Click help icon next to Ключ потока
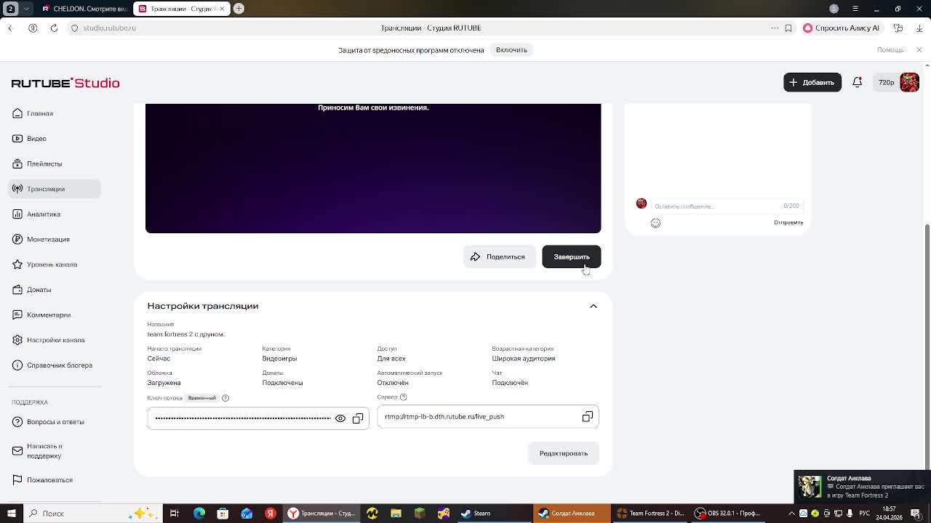 225,398
